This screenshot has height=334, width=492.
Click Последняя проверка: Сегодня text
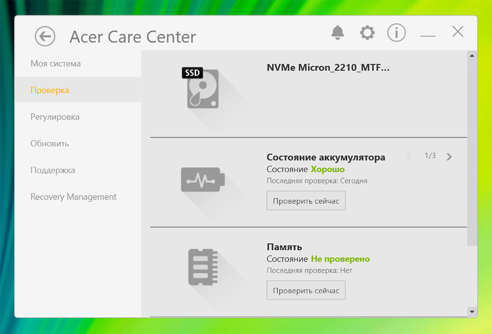click(317, 181)
